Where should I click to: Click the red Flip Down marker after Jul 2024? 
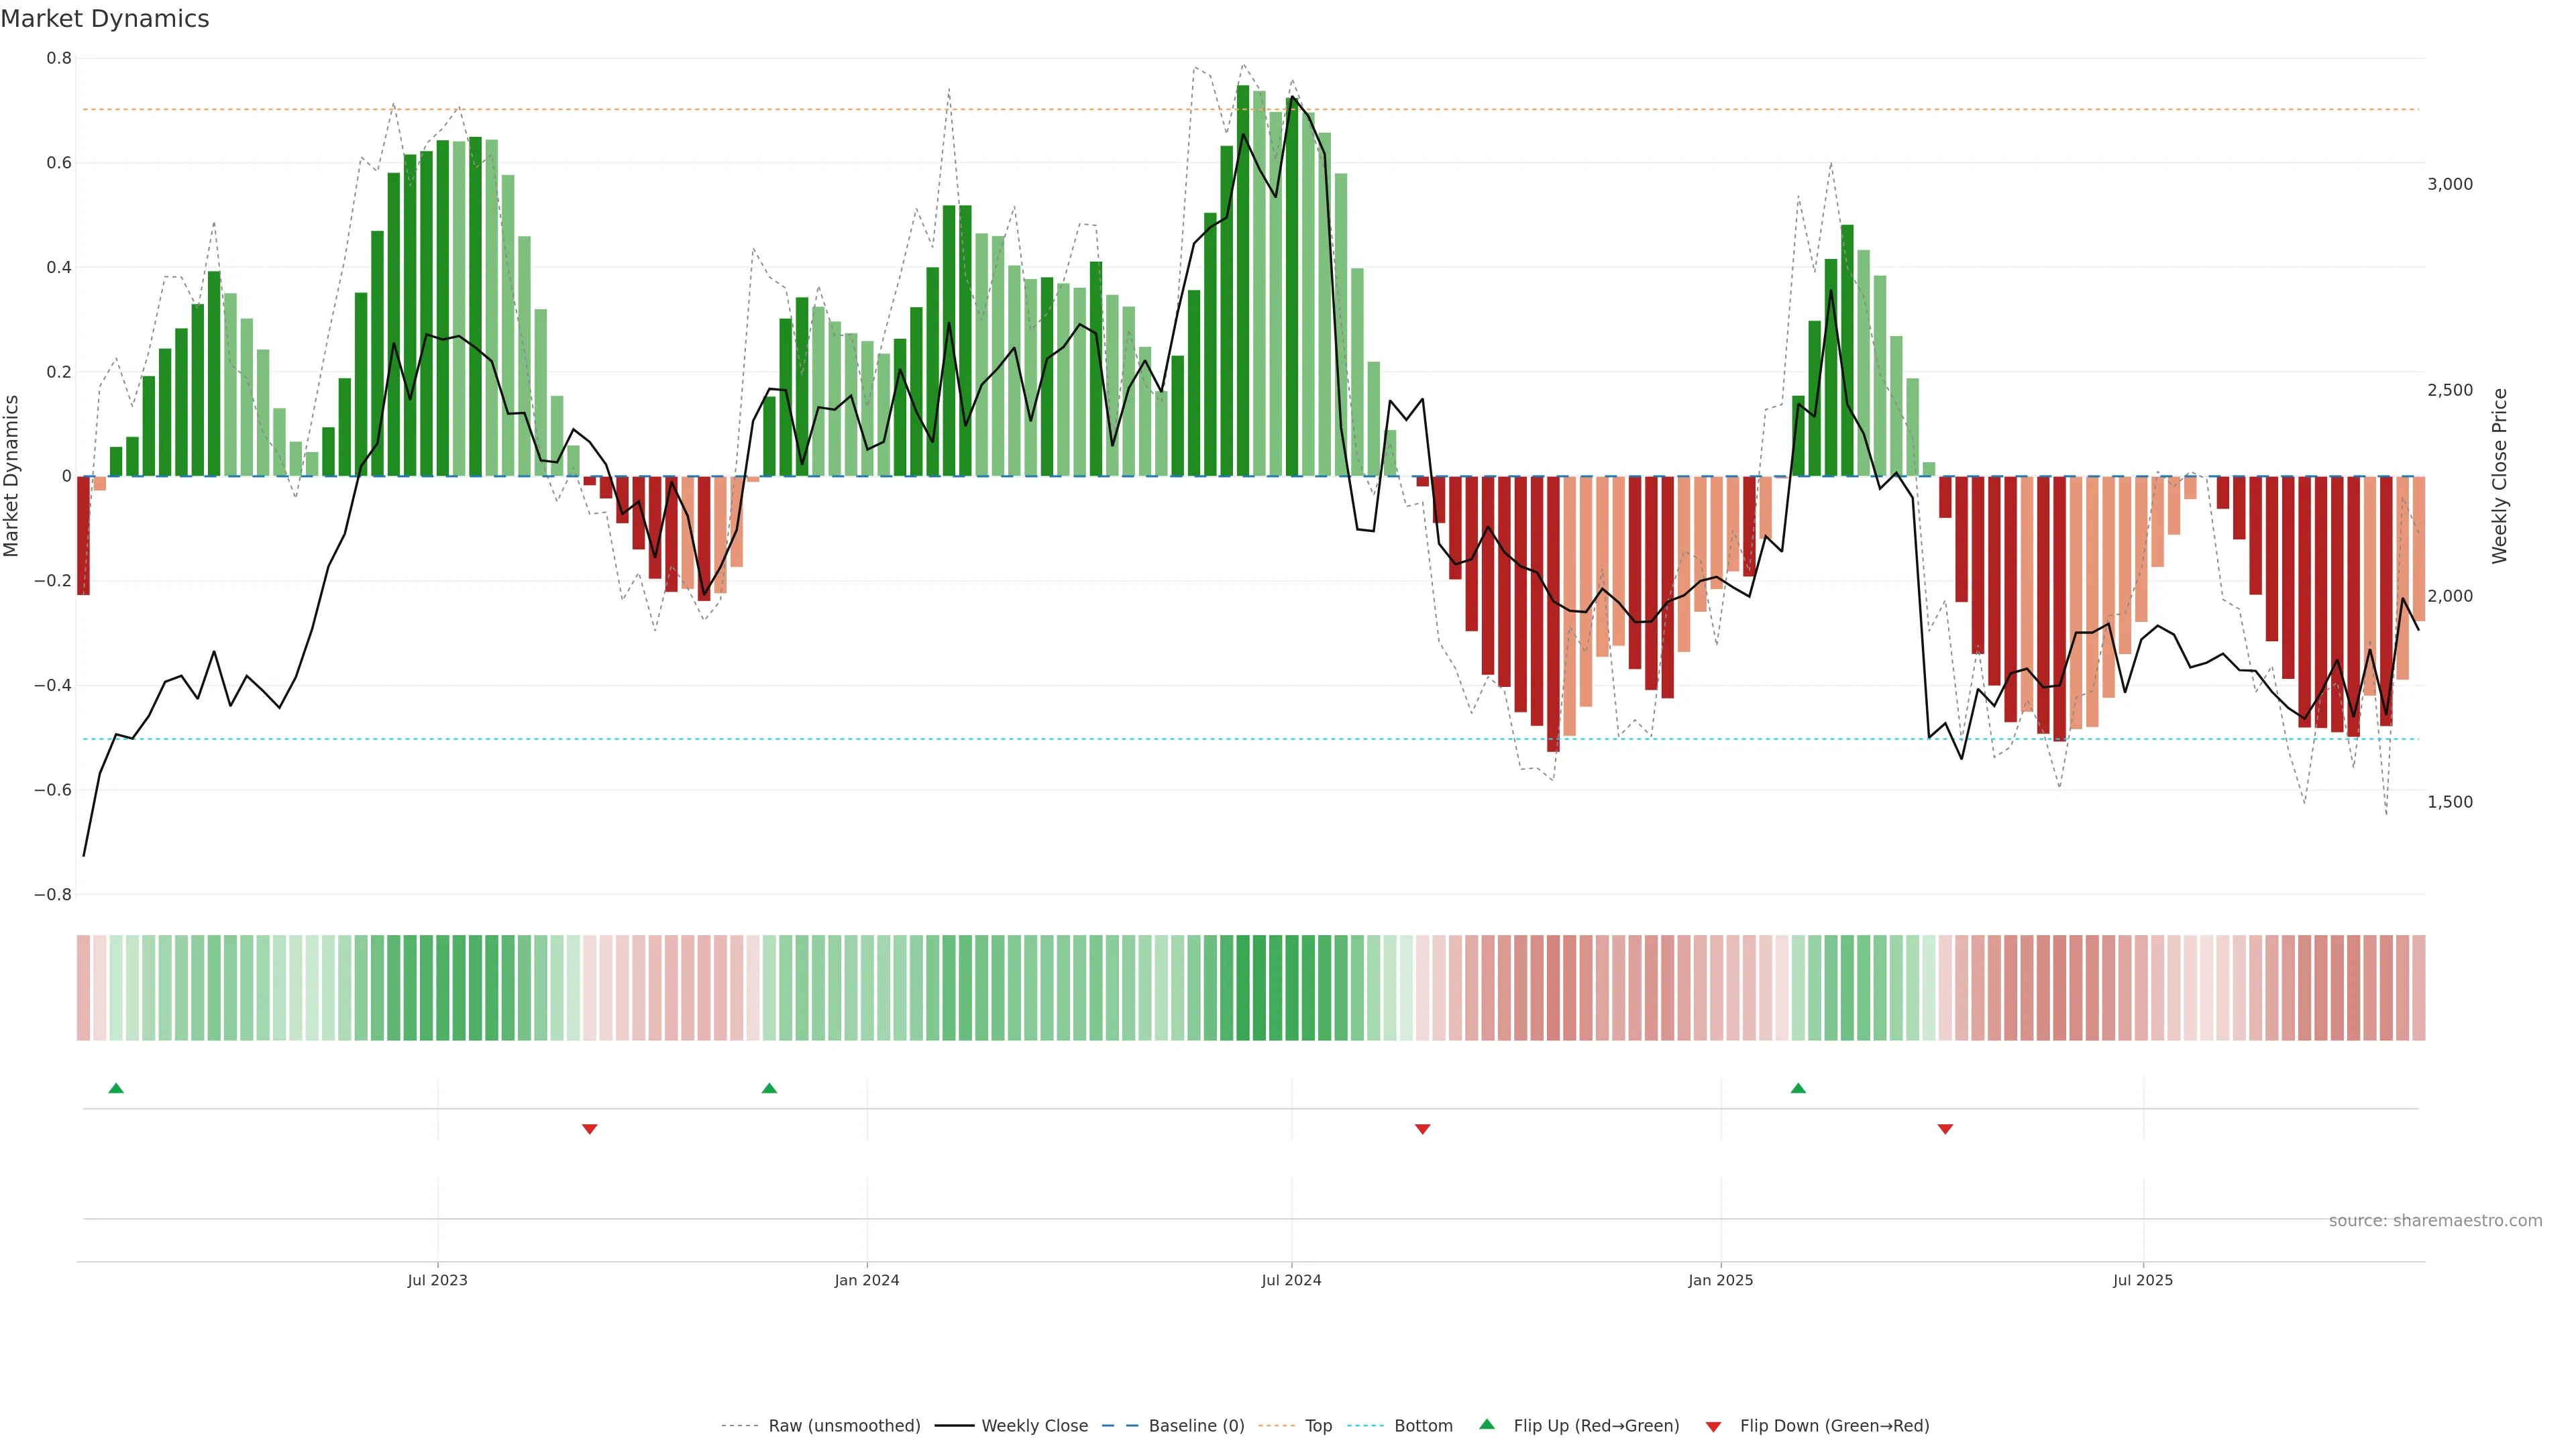pyautogui.click(x=1423, y=1129)
